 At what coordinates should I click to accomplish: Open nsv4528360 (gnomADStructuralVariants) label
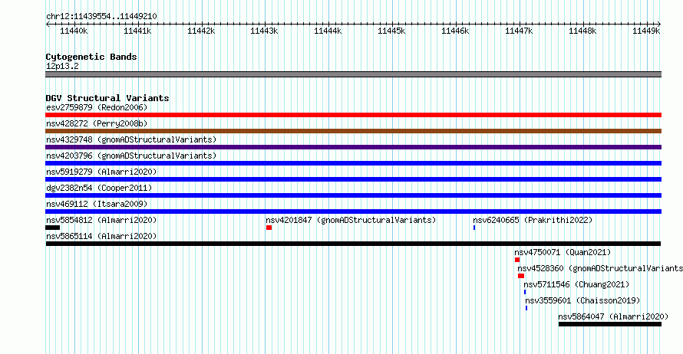pos(600,268)
